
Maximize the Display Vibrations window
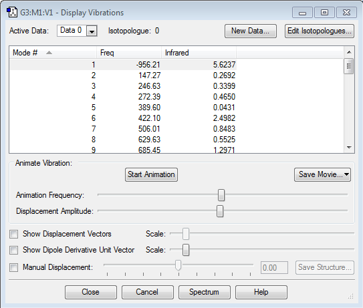pyautogui.click(x=324, y=12)
